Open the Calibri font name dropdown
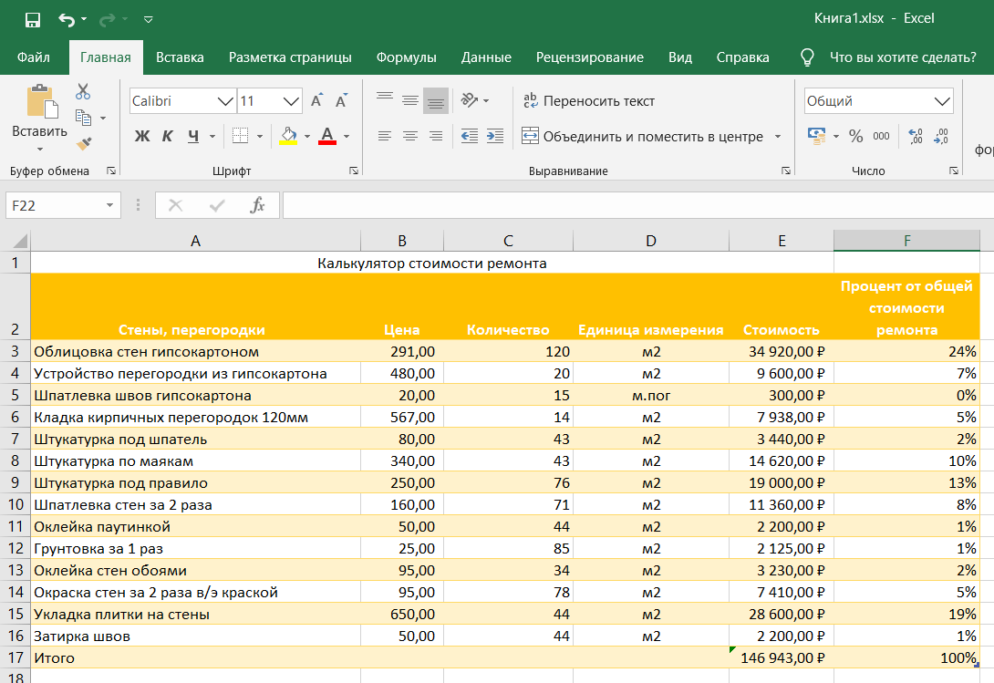The image size is (994, 683). (x=224, y=101)
